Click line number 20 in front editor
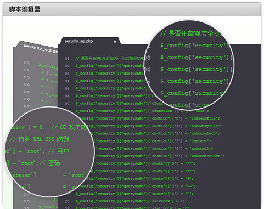 (67, 201)
